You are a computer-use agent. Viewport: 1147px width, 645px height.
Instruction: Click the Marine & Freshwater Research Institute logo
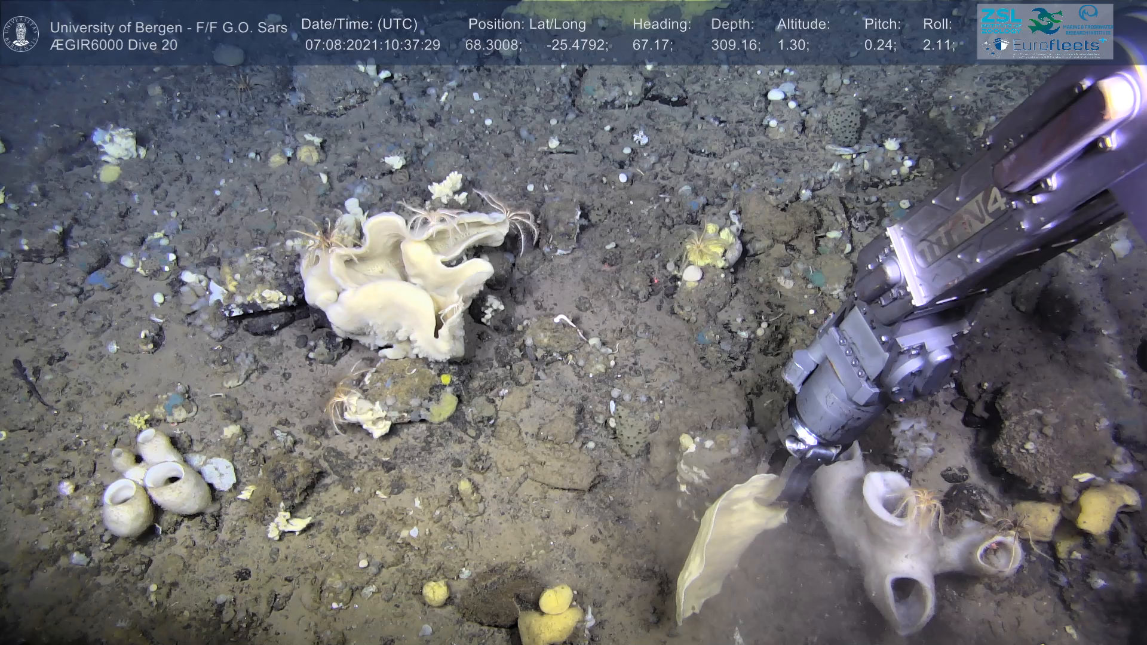[x=1088, y=20]
